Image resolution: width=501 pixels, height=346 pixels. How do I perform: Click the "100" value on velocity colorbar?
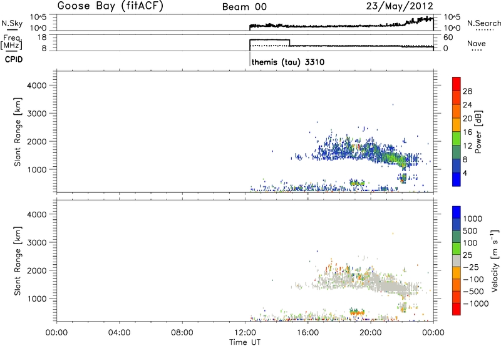(470, 243)
